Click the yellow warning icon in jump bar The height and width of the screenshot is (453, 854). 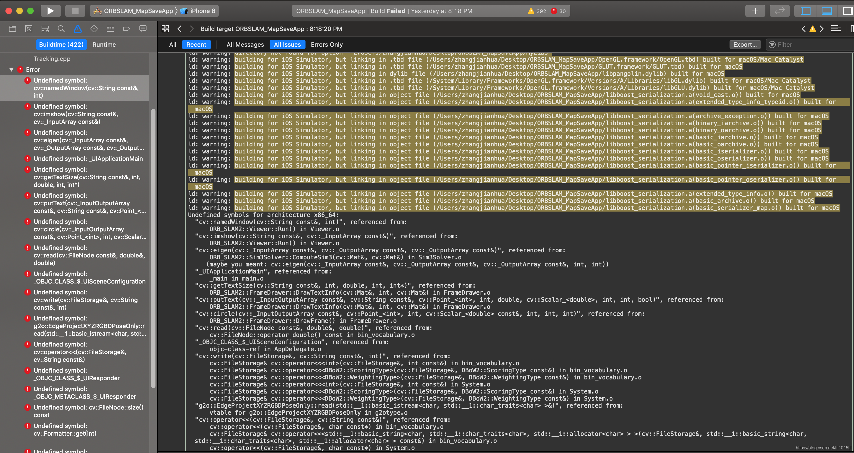click(x=813, y=29)
